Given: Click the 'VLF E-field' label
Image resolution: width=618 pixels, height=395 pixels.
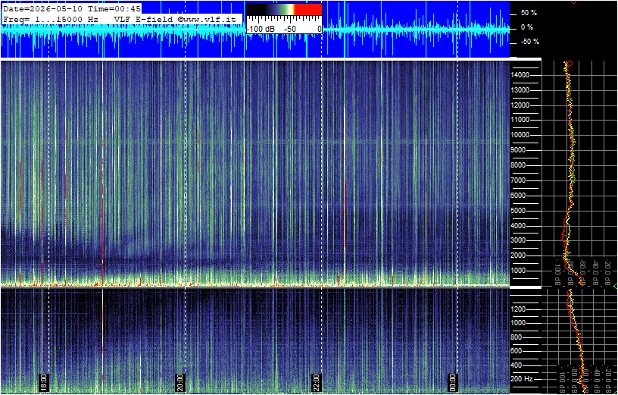Looking at the screenshot, I should 142,19.
